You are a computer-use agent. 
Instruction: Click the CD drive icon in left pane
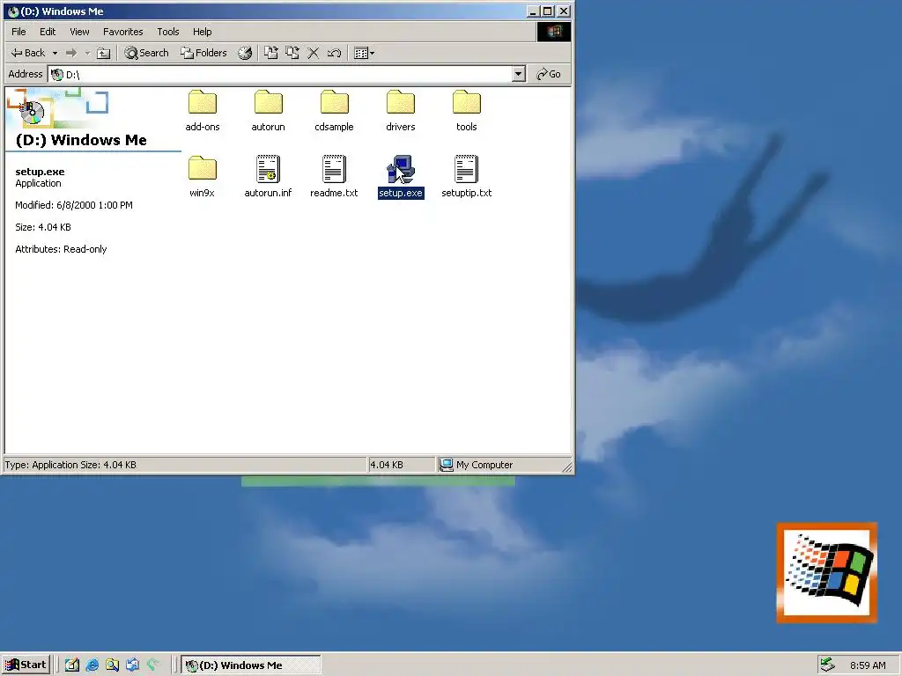[33, 113]
